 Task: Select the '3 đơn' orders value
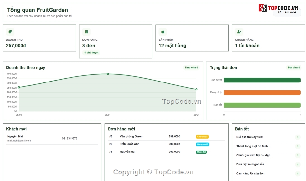(89, 46)
